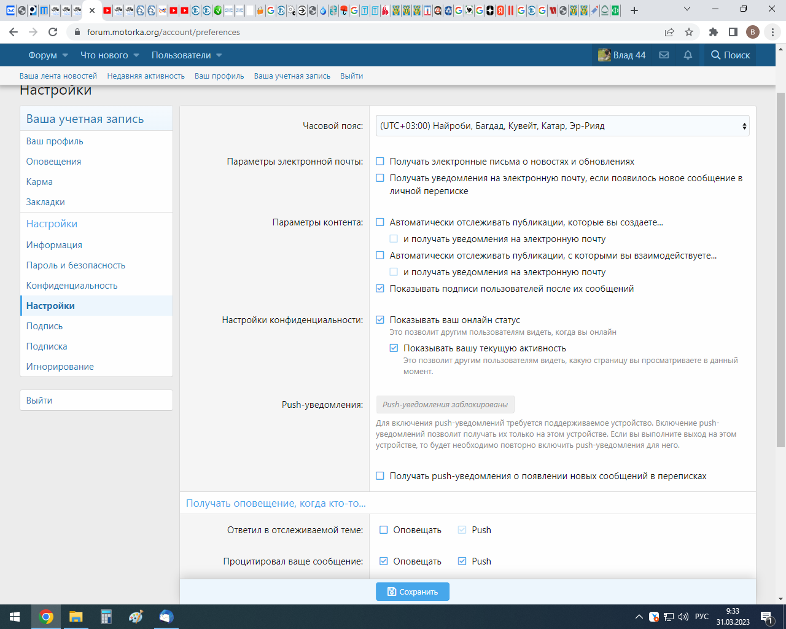Open the notifications bell icon
Image resolution: width=786 pixels, height=629 pixels.
(688, 55)
